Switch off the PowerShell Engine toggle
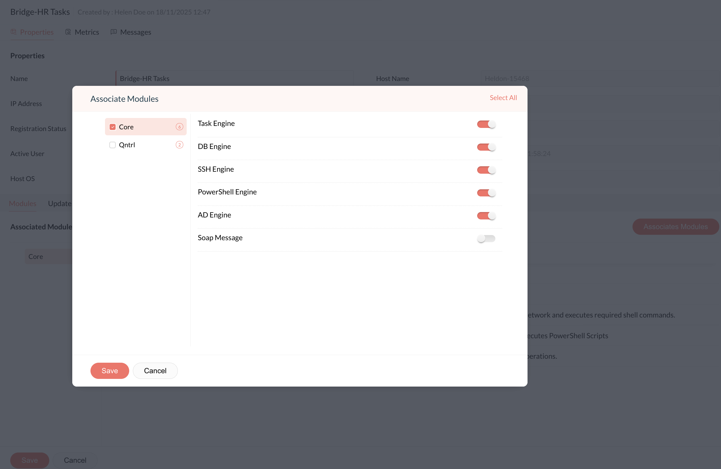This screenshot has width=721, height=469. tap(486, 193)
